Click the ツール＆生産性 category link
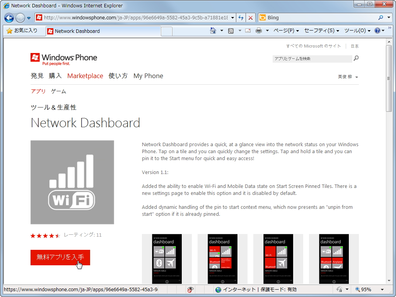This screenshot has width=396, height=297. coord(53,108)
